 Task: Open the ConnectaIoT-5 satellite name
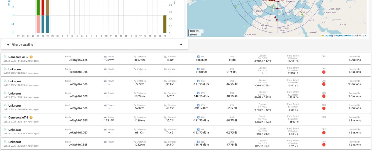pyautogui.click(x=18, y=57)
